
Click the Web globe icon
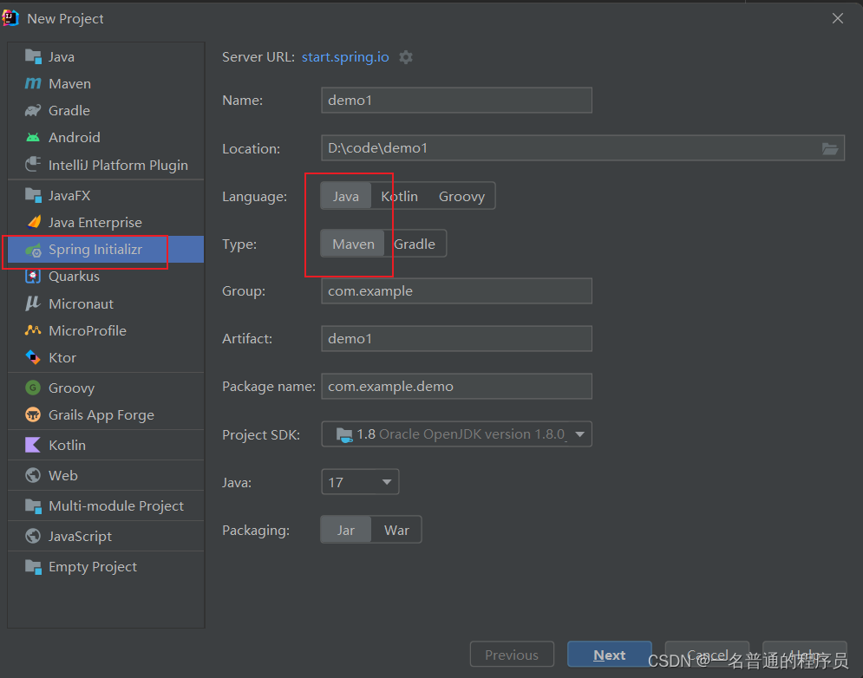(x=33, y=475)
